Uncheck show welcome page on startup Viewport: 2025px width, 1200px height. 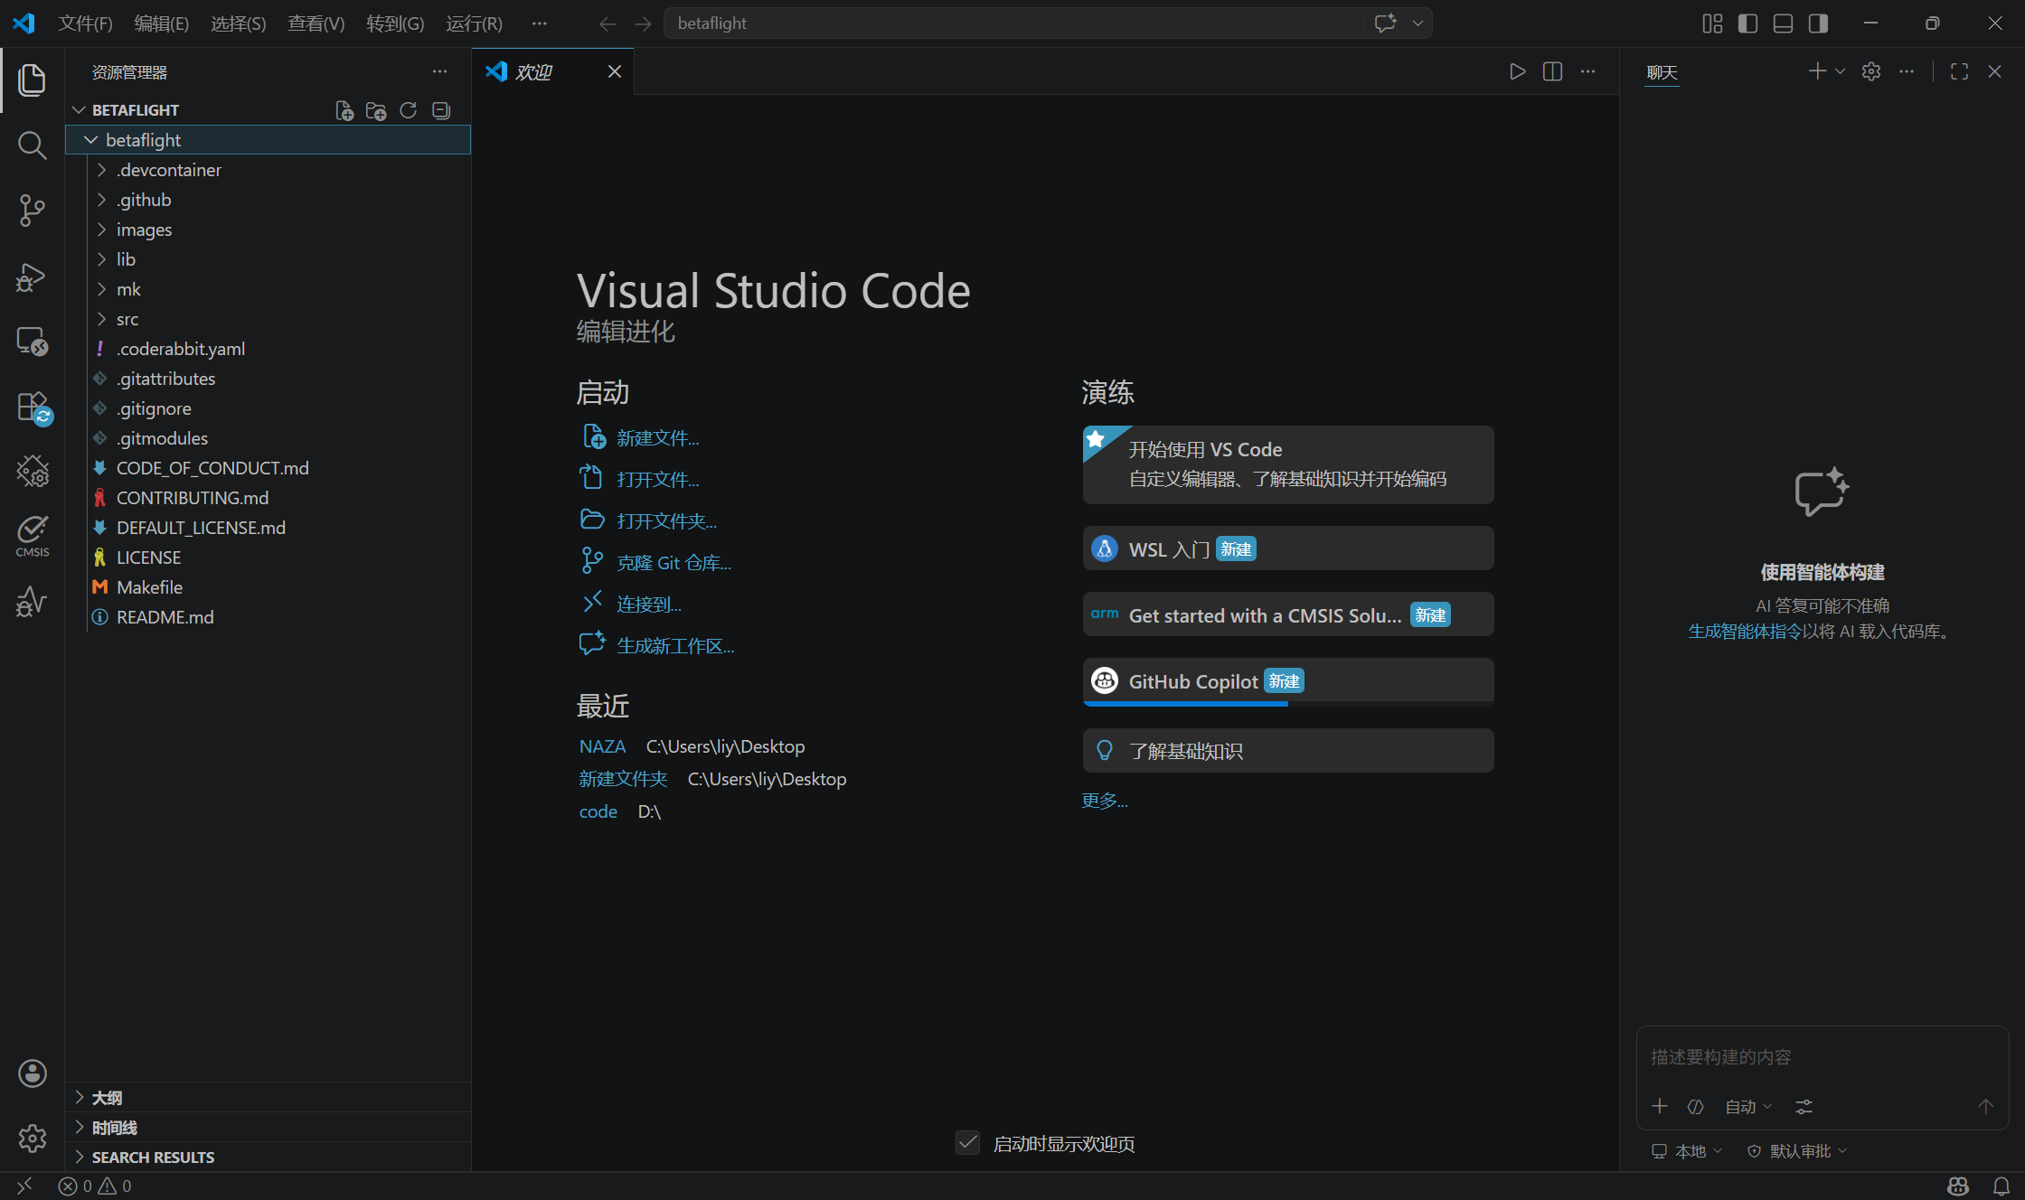tap(967, 1143)
